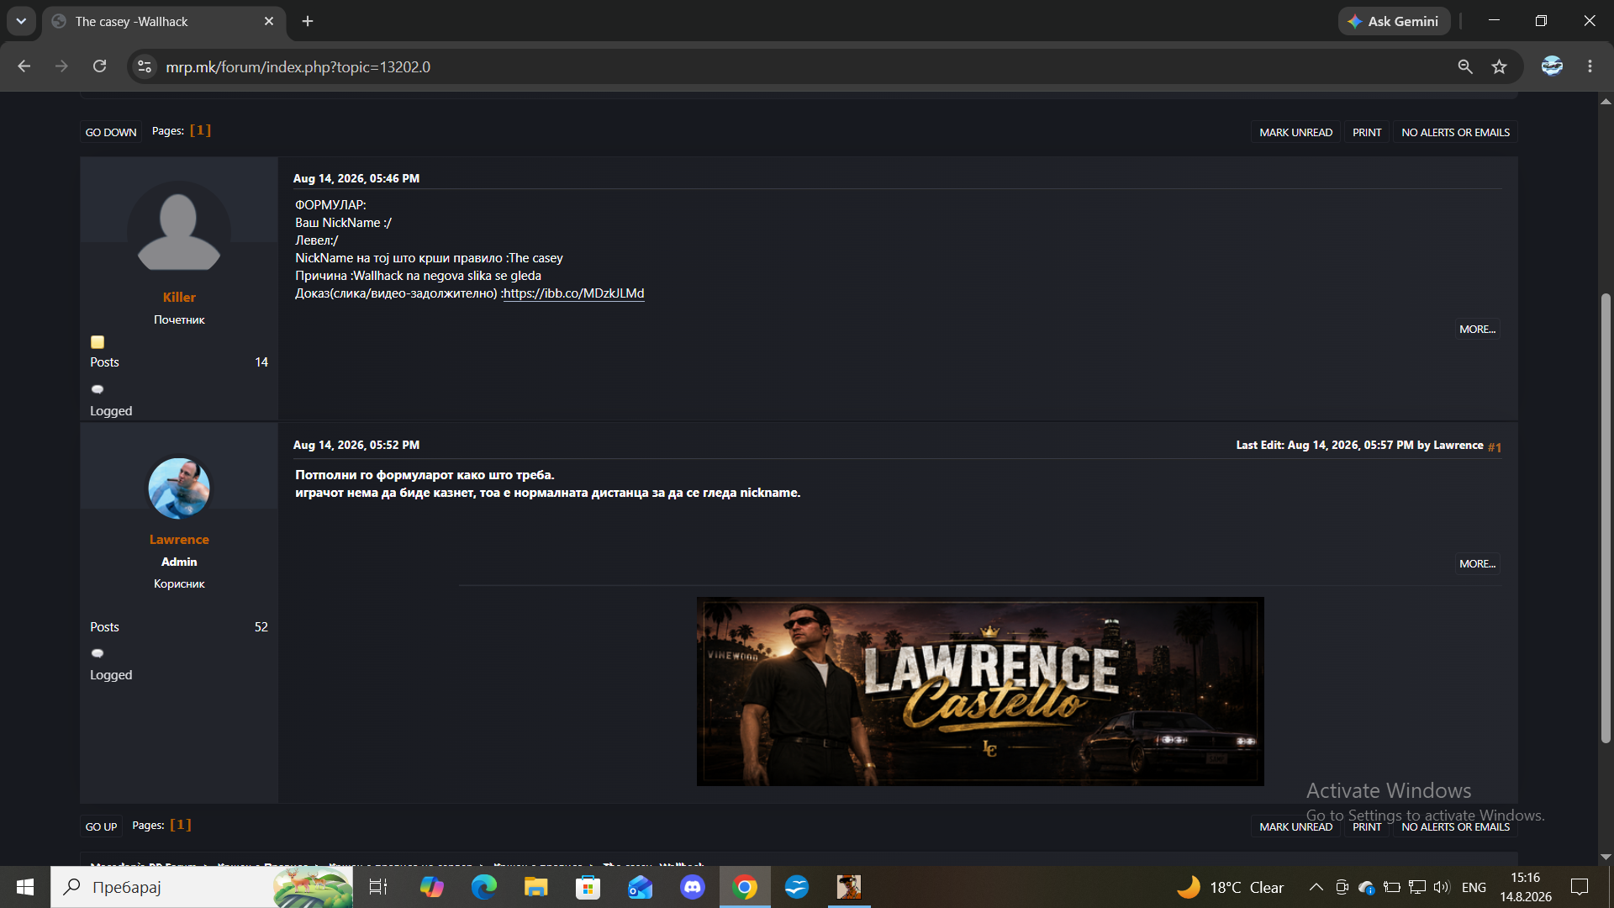
Task: Click the URL address bar
Action: pos(799,66)
